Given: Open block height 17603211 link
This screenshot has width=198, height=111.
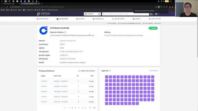Looking at the screenshot, I should (44, 102).
